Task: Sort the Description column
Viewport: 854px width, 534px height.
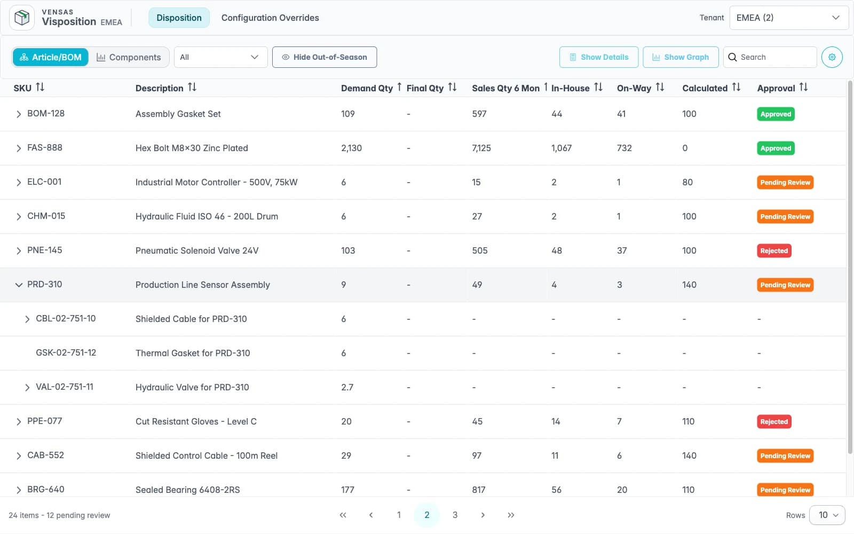Action: [192, 87]
